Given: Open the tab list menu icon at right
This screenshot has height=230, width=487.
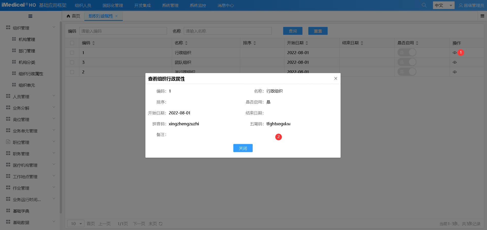Looking at the screenshot, I should click(x=482, y=16).
